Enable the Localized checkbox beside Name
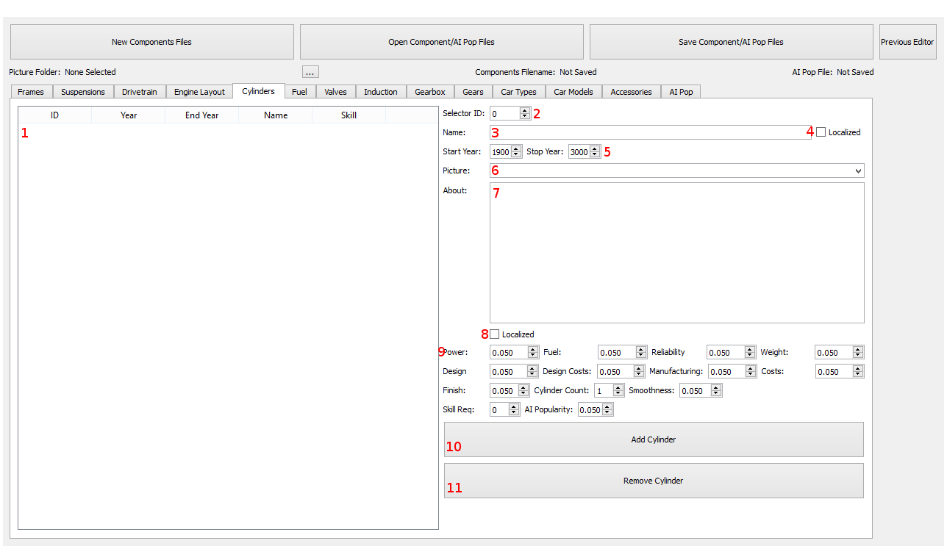Image resolution: width=947 pixels, height=549 pixels. tap(821, 132)
